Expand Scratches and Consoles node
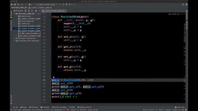This screenshot has width=198, height=111. point(14,41)
